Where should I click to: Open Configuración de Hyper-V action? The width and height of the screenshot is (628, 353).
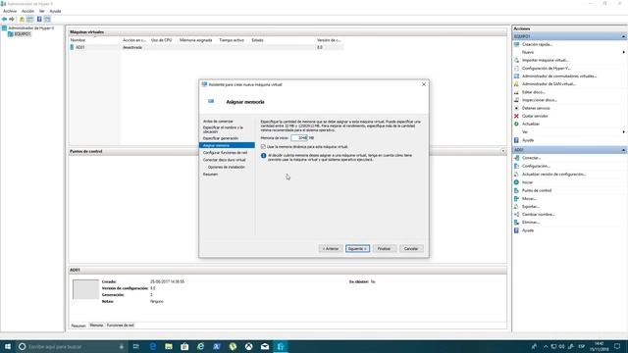click(x=547, y=68)
